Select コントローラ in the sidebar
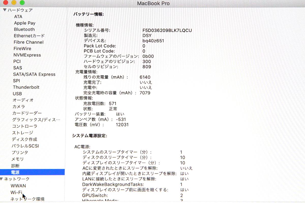This screenshot has height=203, width=305. [x=25, y=126]
